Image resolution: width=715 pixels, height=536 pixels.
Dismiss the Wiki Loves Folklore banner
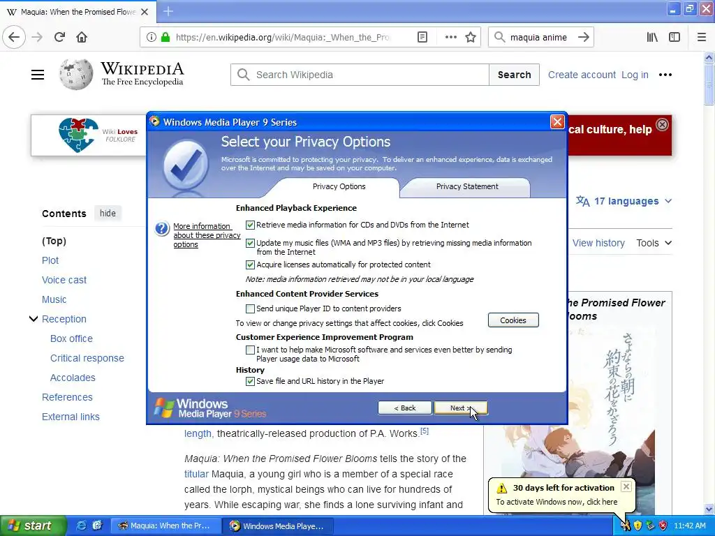(662, 124)
